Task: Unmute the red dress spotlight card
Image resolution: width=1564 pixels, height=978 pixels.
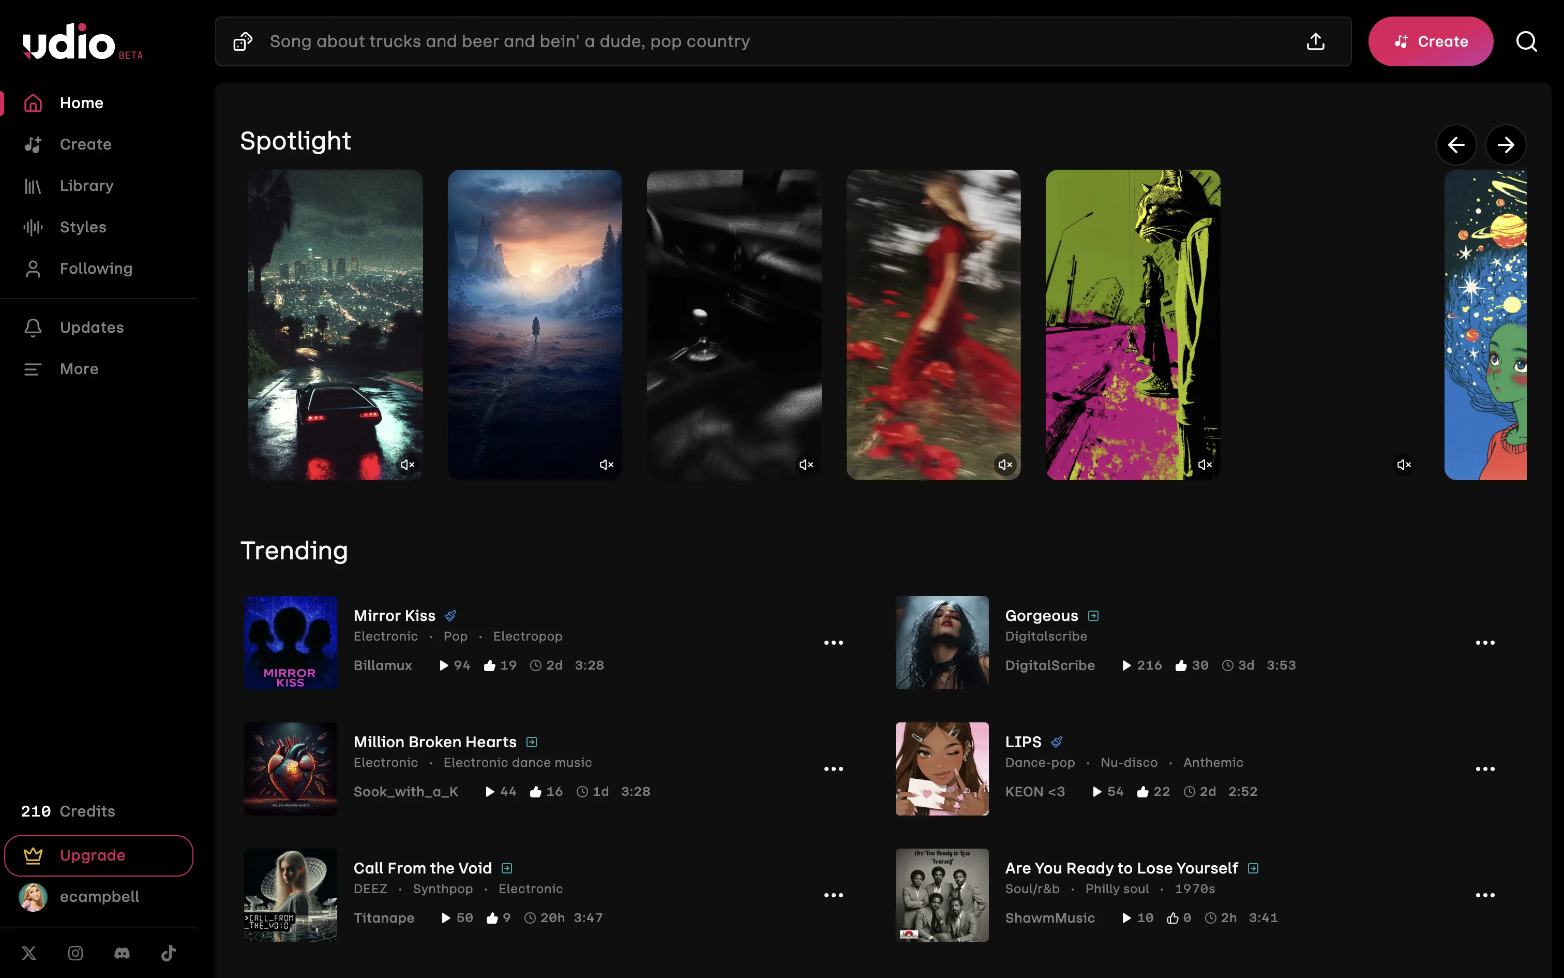Action: 1005,465
